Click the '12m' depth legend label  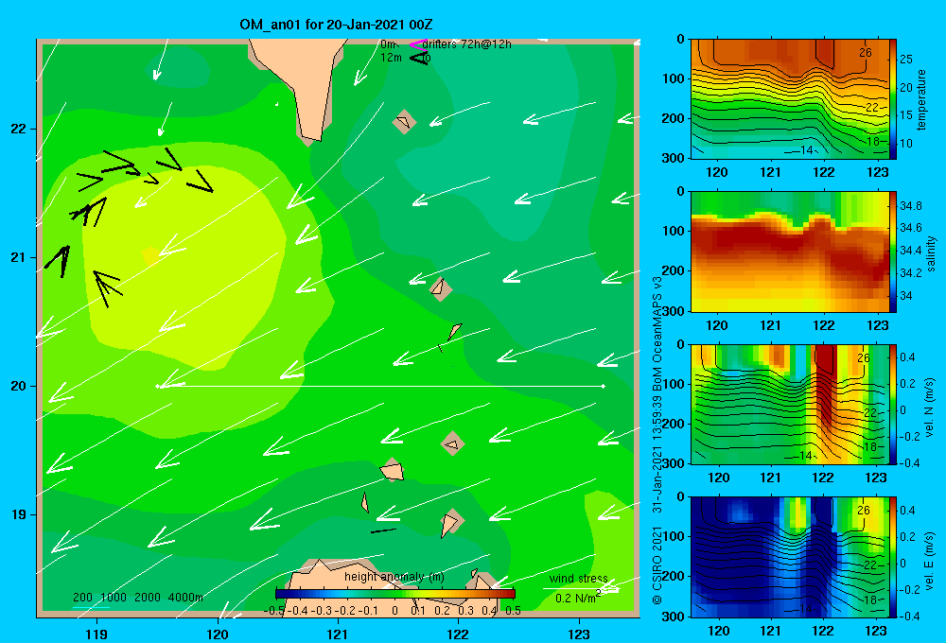click(x=391, y=58)
